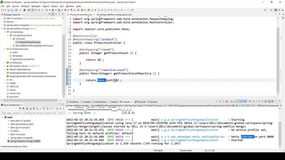Image resolution: width=285 pixels, height=160 pixels.
Task: Switch to the Problems tab
Action: [73, 102]
